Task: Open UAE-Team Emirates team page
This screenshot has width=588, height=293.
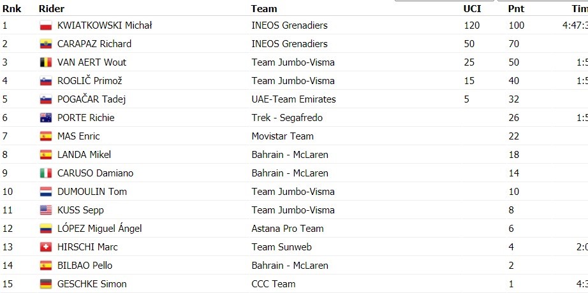Action: pos(293,99)
